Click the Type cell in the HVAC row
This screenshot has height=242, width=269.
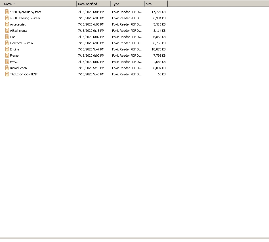[x=127, y=62]
